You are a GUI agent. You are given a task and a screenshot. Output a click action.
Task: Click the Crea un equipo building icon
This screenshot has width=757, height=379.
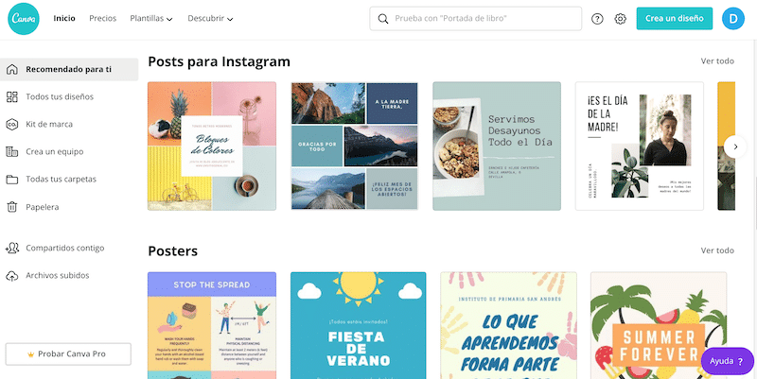11,152
